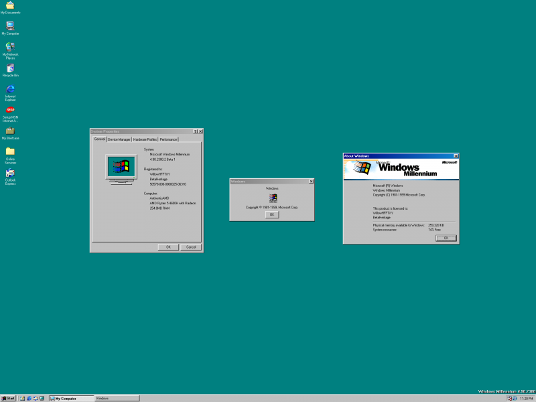
Task: Click the teal screen icon in quick launch
Action: coord(42,398)
